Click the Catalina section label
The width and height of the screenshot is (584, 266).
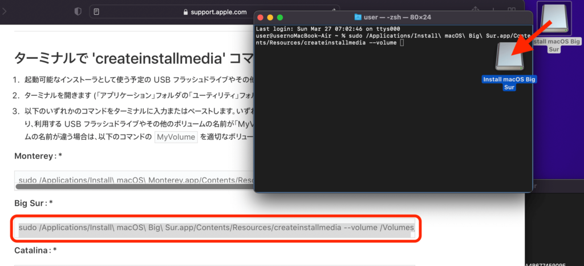[35, 251]
